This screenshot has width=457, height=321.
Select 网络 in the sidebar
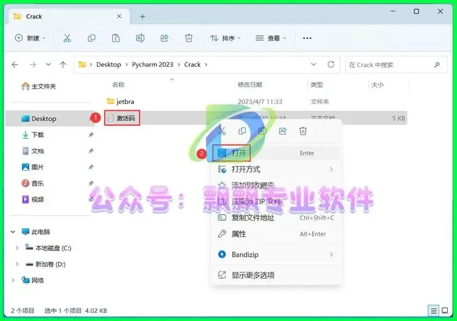[x=33, y=280]
